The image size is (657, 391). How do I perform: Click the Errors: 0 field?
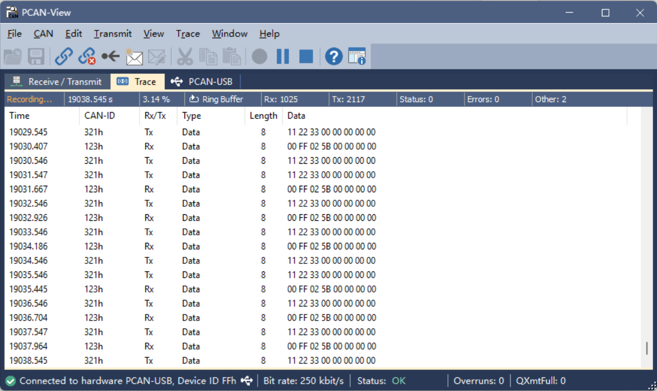click(483, 99)
